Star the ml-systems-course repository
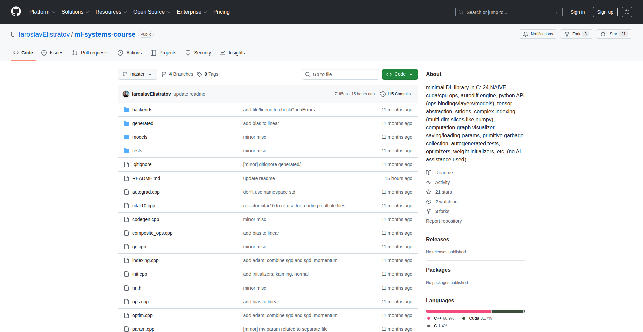The image size is (643, 332). (614, 34)
